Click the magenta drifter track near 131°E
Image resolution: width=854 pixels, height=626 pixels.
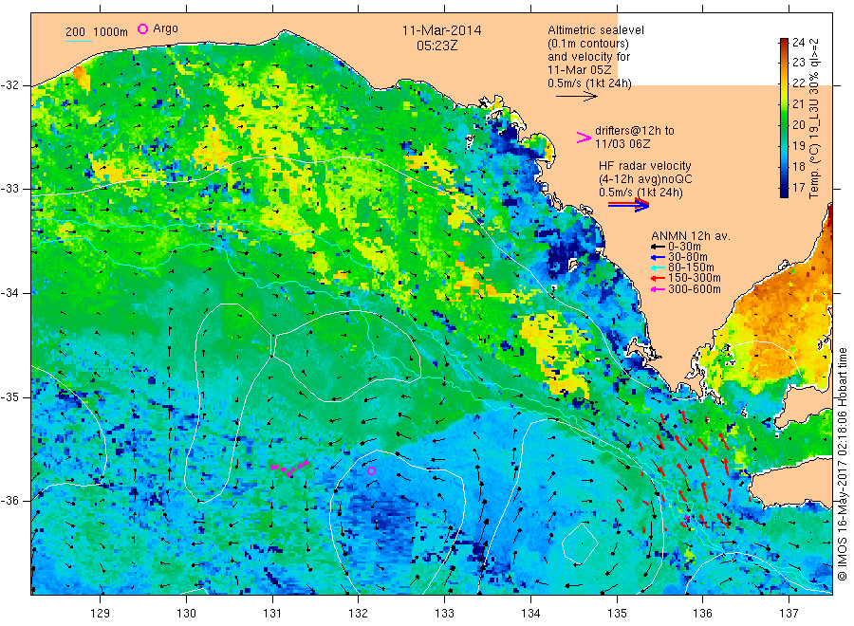coord(289,469)
